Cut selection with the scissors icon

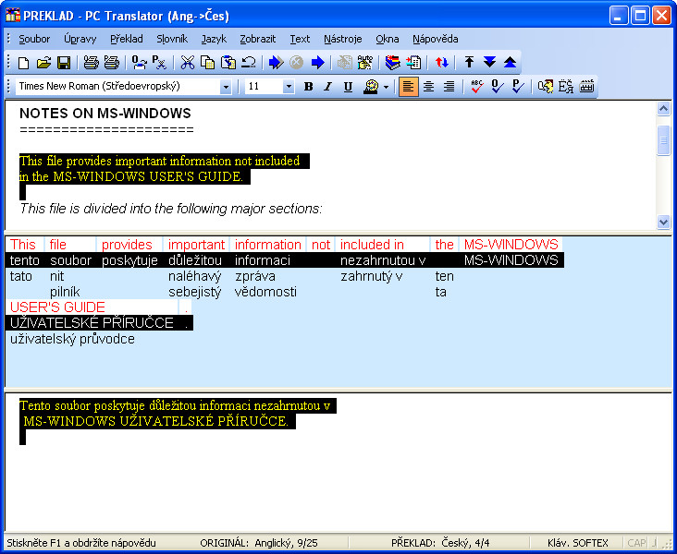click(x=187, y=63)
